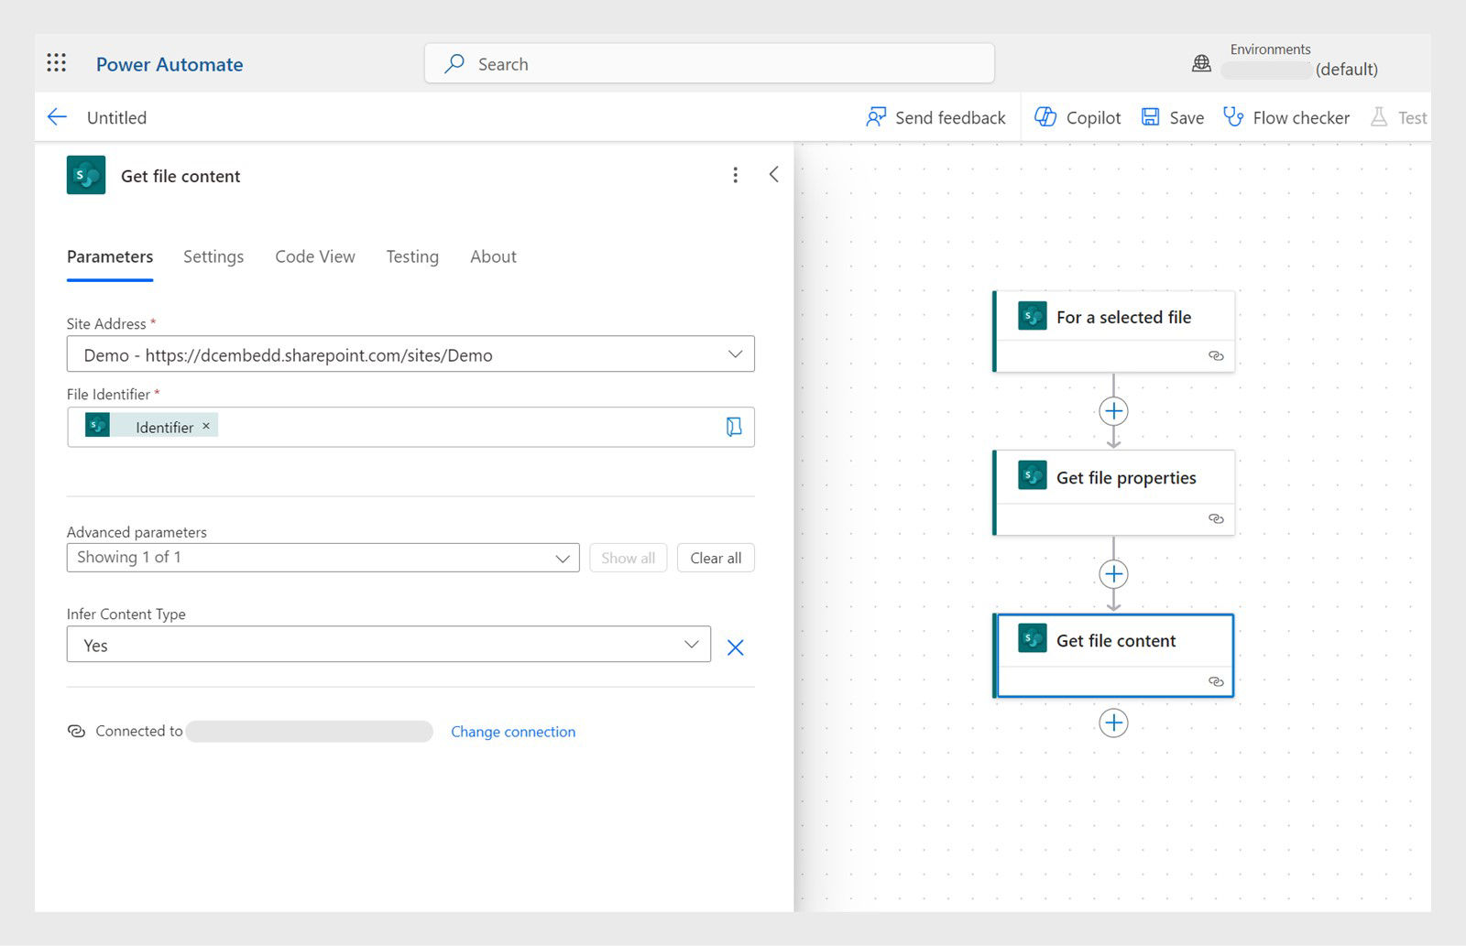Image resolution: width=1466 pixels, height=946 pixels.
Task: Click the Flow checker label
Action: click(1301, 117)
